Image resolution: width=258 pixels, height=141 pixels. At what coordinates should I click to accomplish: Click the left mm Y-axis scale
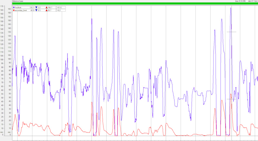[2, 71]
